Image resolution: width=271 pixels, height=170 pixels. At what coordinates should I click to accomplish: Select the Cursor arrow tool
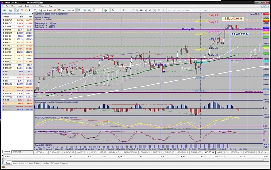point(113,10)
